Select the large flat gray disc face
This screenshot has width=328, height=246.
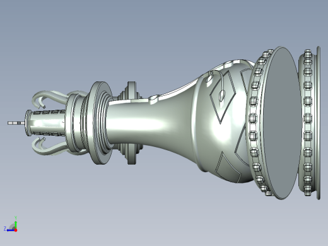282,122
